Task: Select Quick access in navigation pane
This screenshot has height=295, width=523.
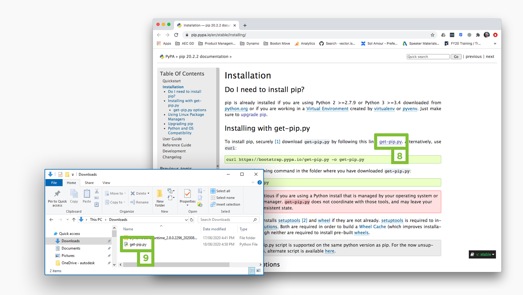Action: pos(70,234)
